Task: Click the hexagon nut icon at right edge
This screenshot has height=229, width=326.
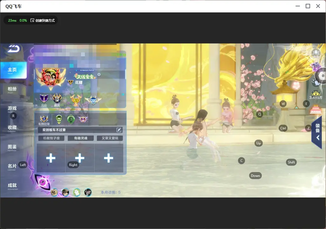Action: point(322,76)
